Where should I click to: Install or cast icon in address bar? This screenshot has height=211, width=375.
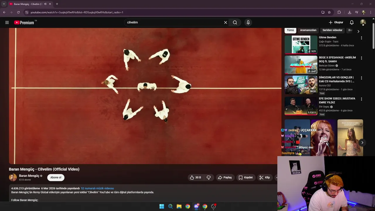point(323,12)
